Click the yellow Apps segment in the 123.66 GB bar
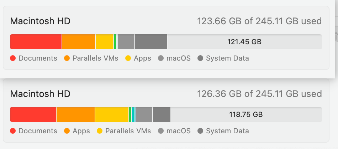 tap(104, 42)
